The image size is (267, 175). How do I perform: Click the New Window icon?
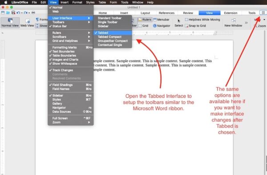tap(233, 20)
